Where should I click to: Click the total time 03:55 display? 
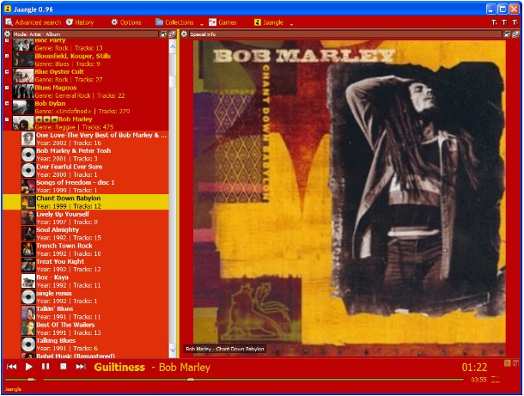coord(478,380)
